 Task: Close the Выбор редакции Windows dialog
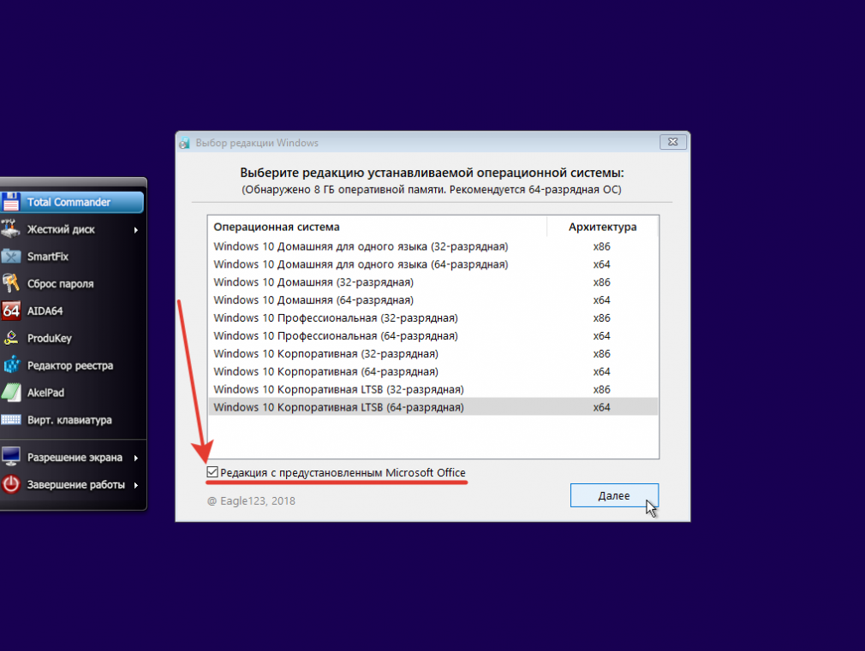673,142
